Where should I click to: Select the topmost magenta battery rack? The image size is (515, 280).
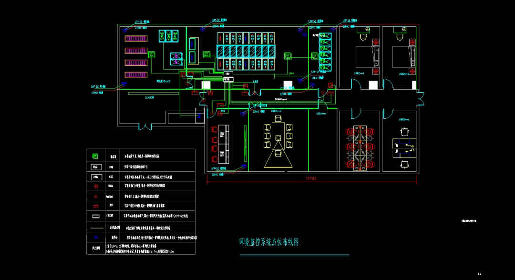click(x=136, y=39)
